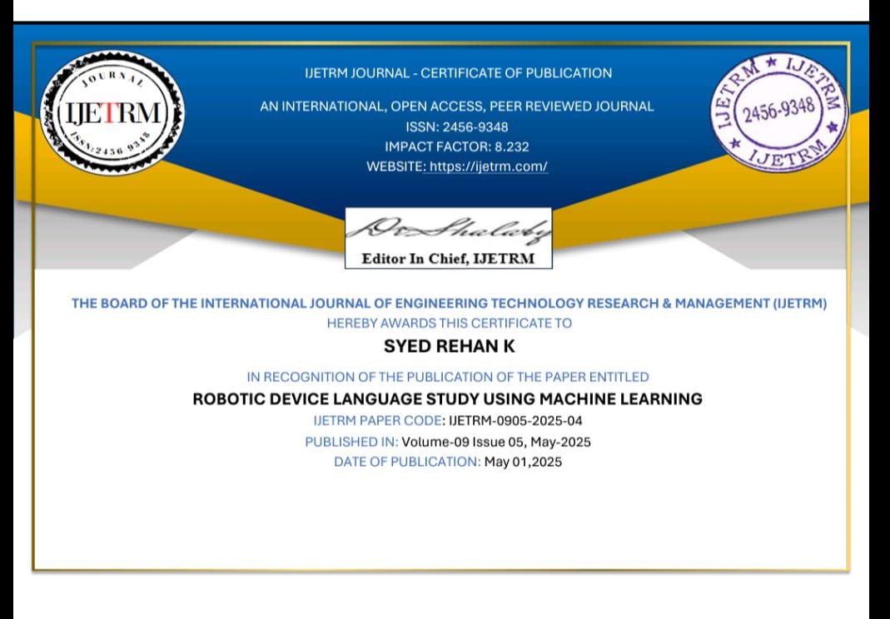Select the publication date 'May 01,2025'
The height and width of the screenshot is (619, 890).
coord(524,462)
